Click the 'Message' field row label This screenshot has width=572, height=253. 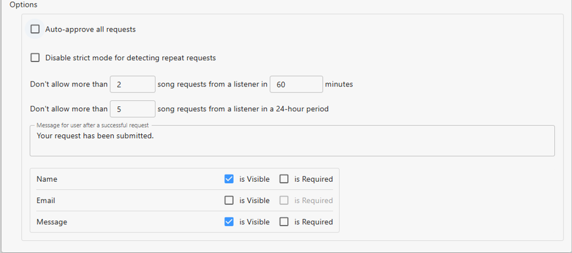click(x=52, y=221)
